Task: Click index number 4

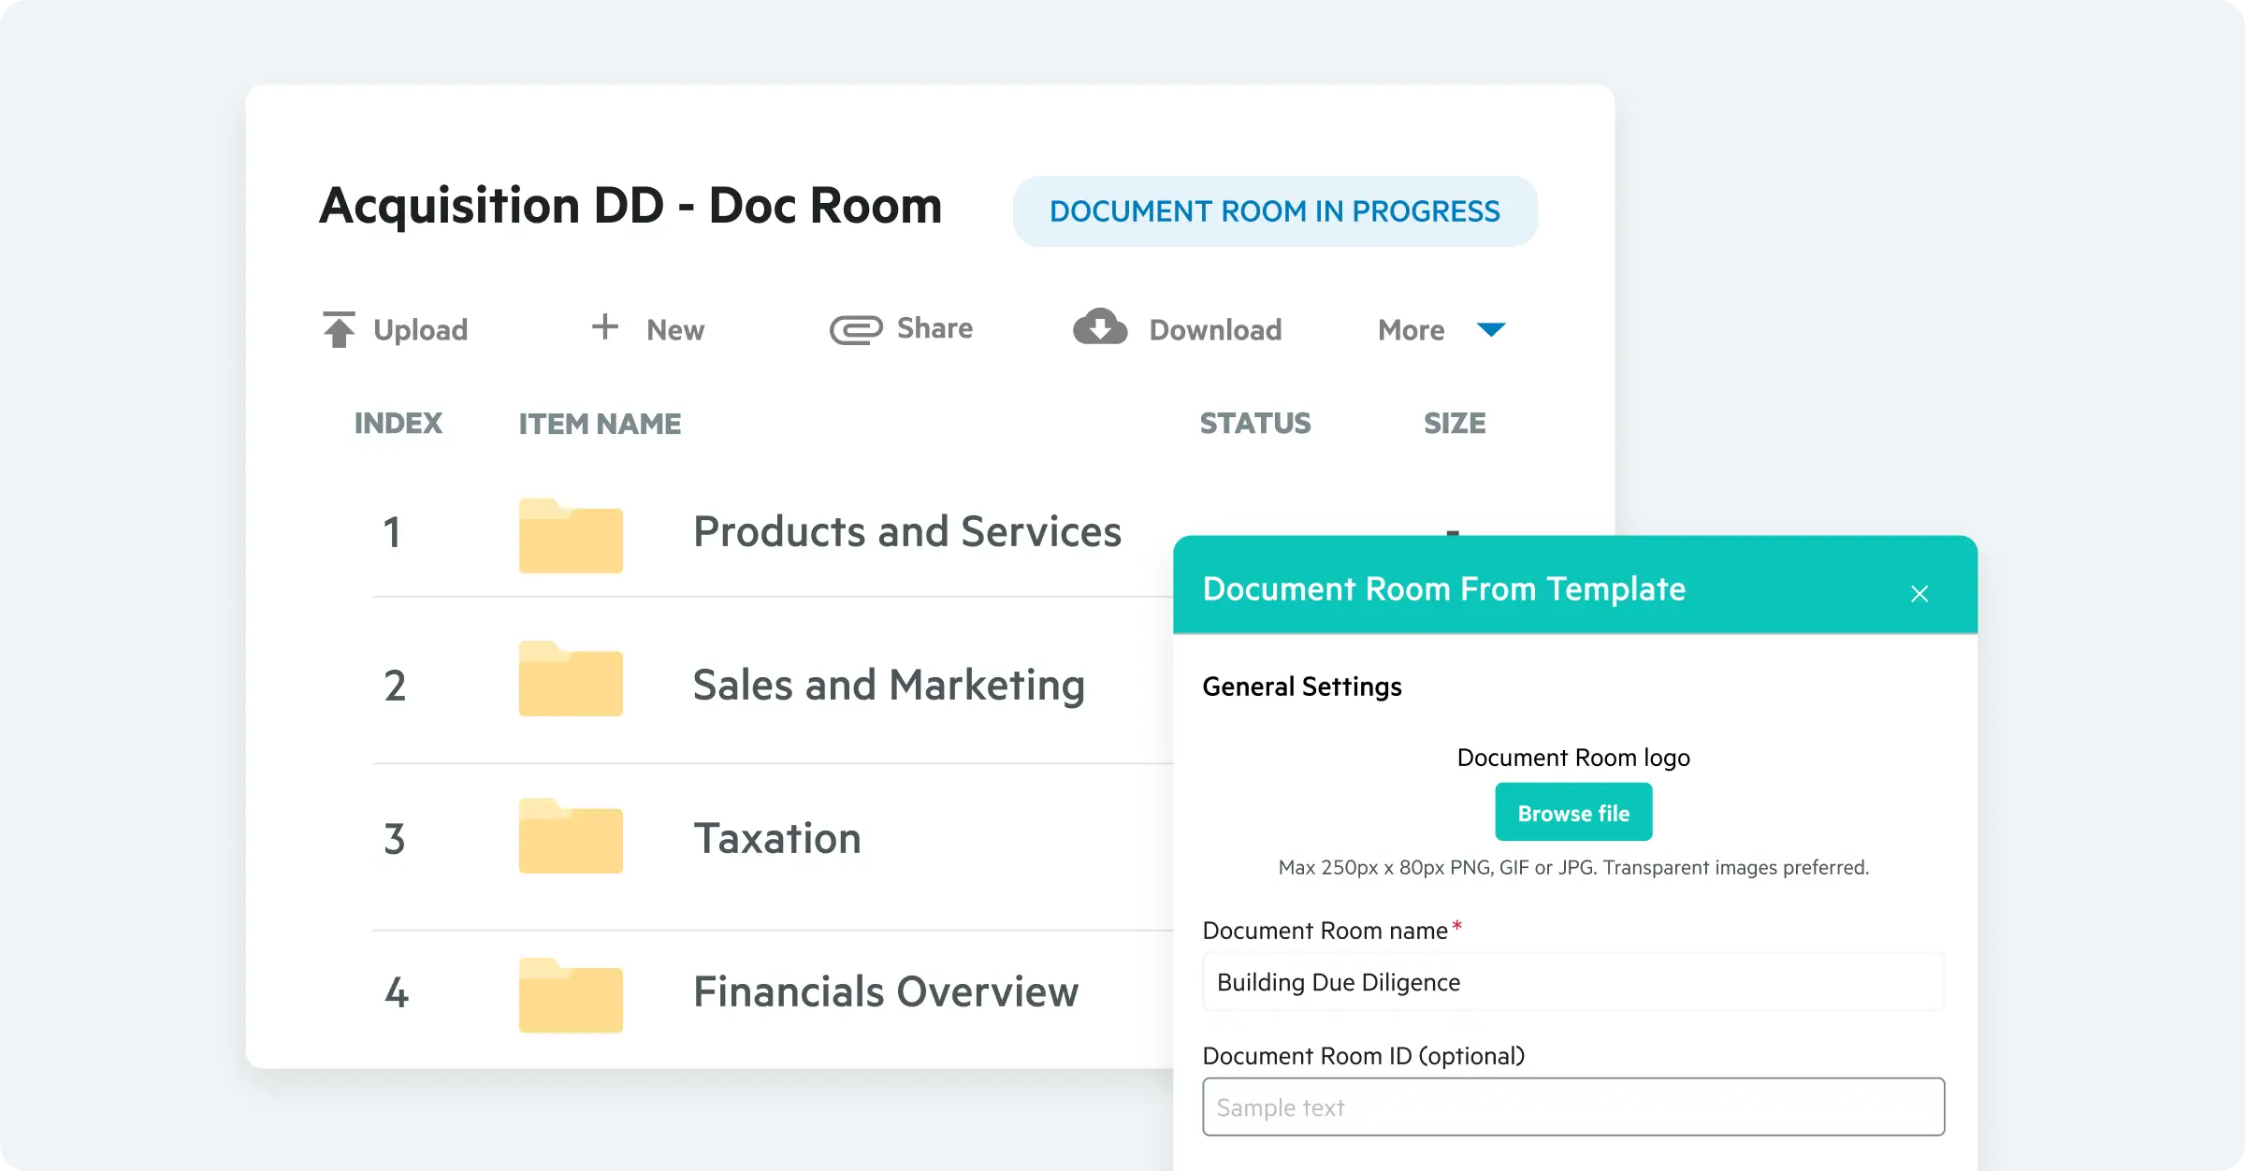Action: pos(397,992)
